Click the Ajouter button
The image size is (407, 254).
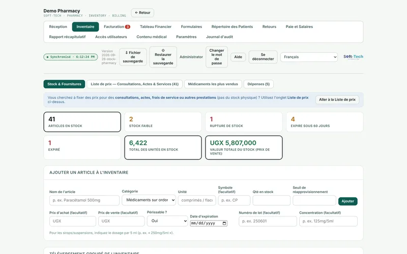348,201
